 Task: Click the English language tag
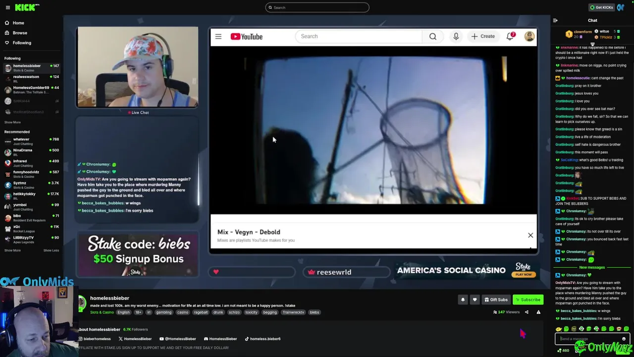[x=124, y=312]
